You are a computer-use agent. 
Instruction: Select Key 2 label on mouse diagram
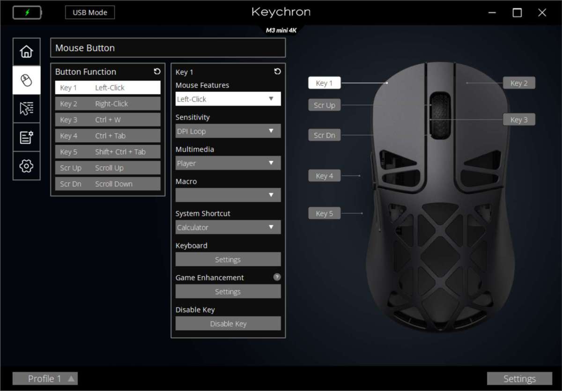[519, 83]
